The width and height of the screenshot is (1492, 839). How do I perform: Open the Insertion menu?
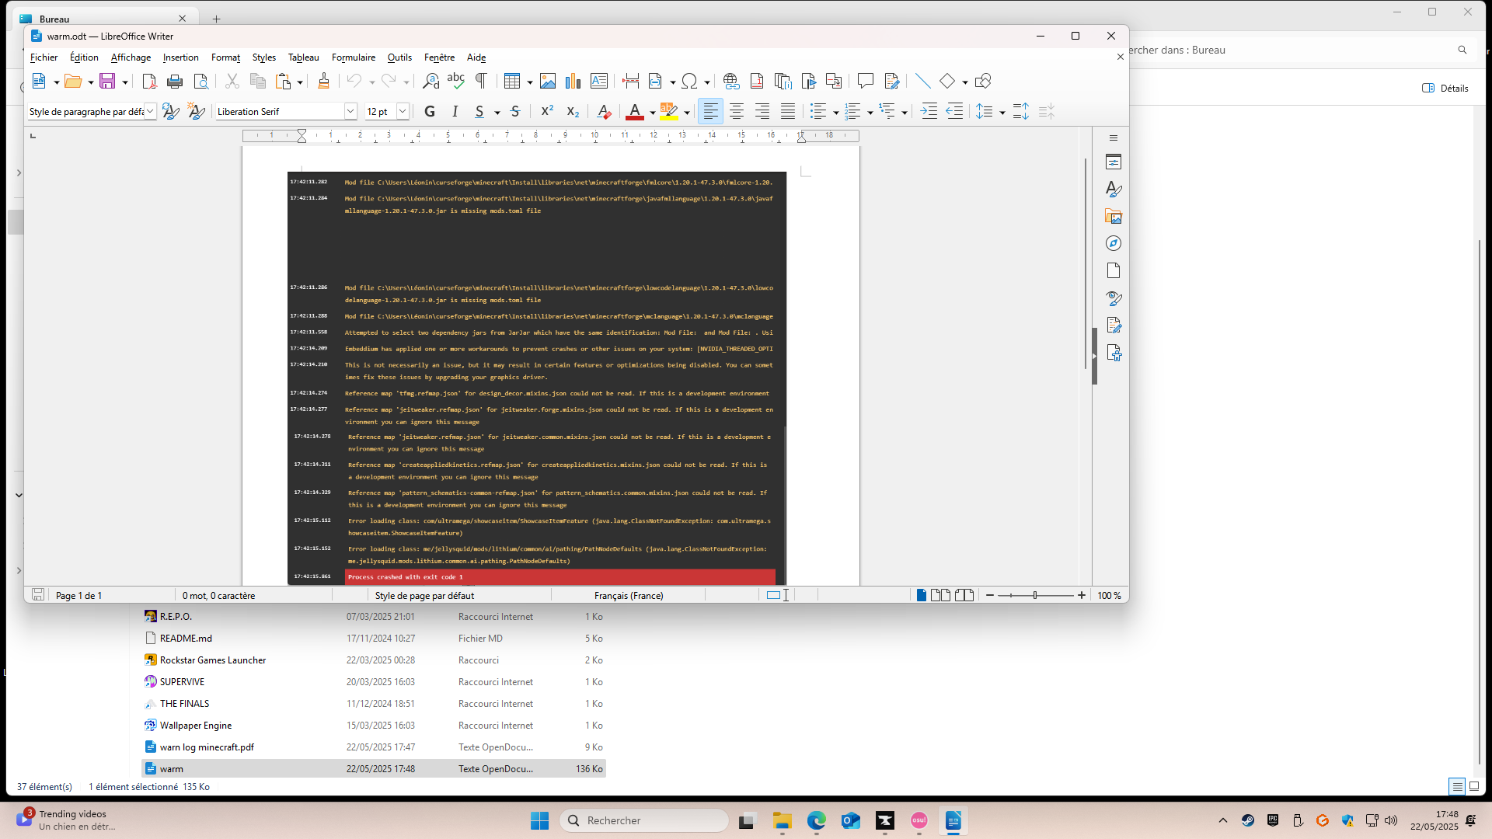point(180,57)
